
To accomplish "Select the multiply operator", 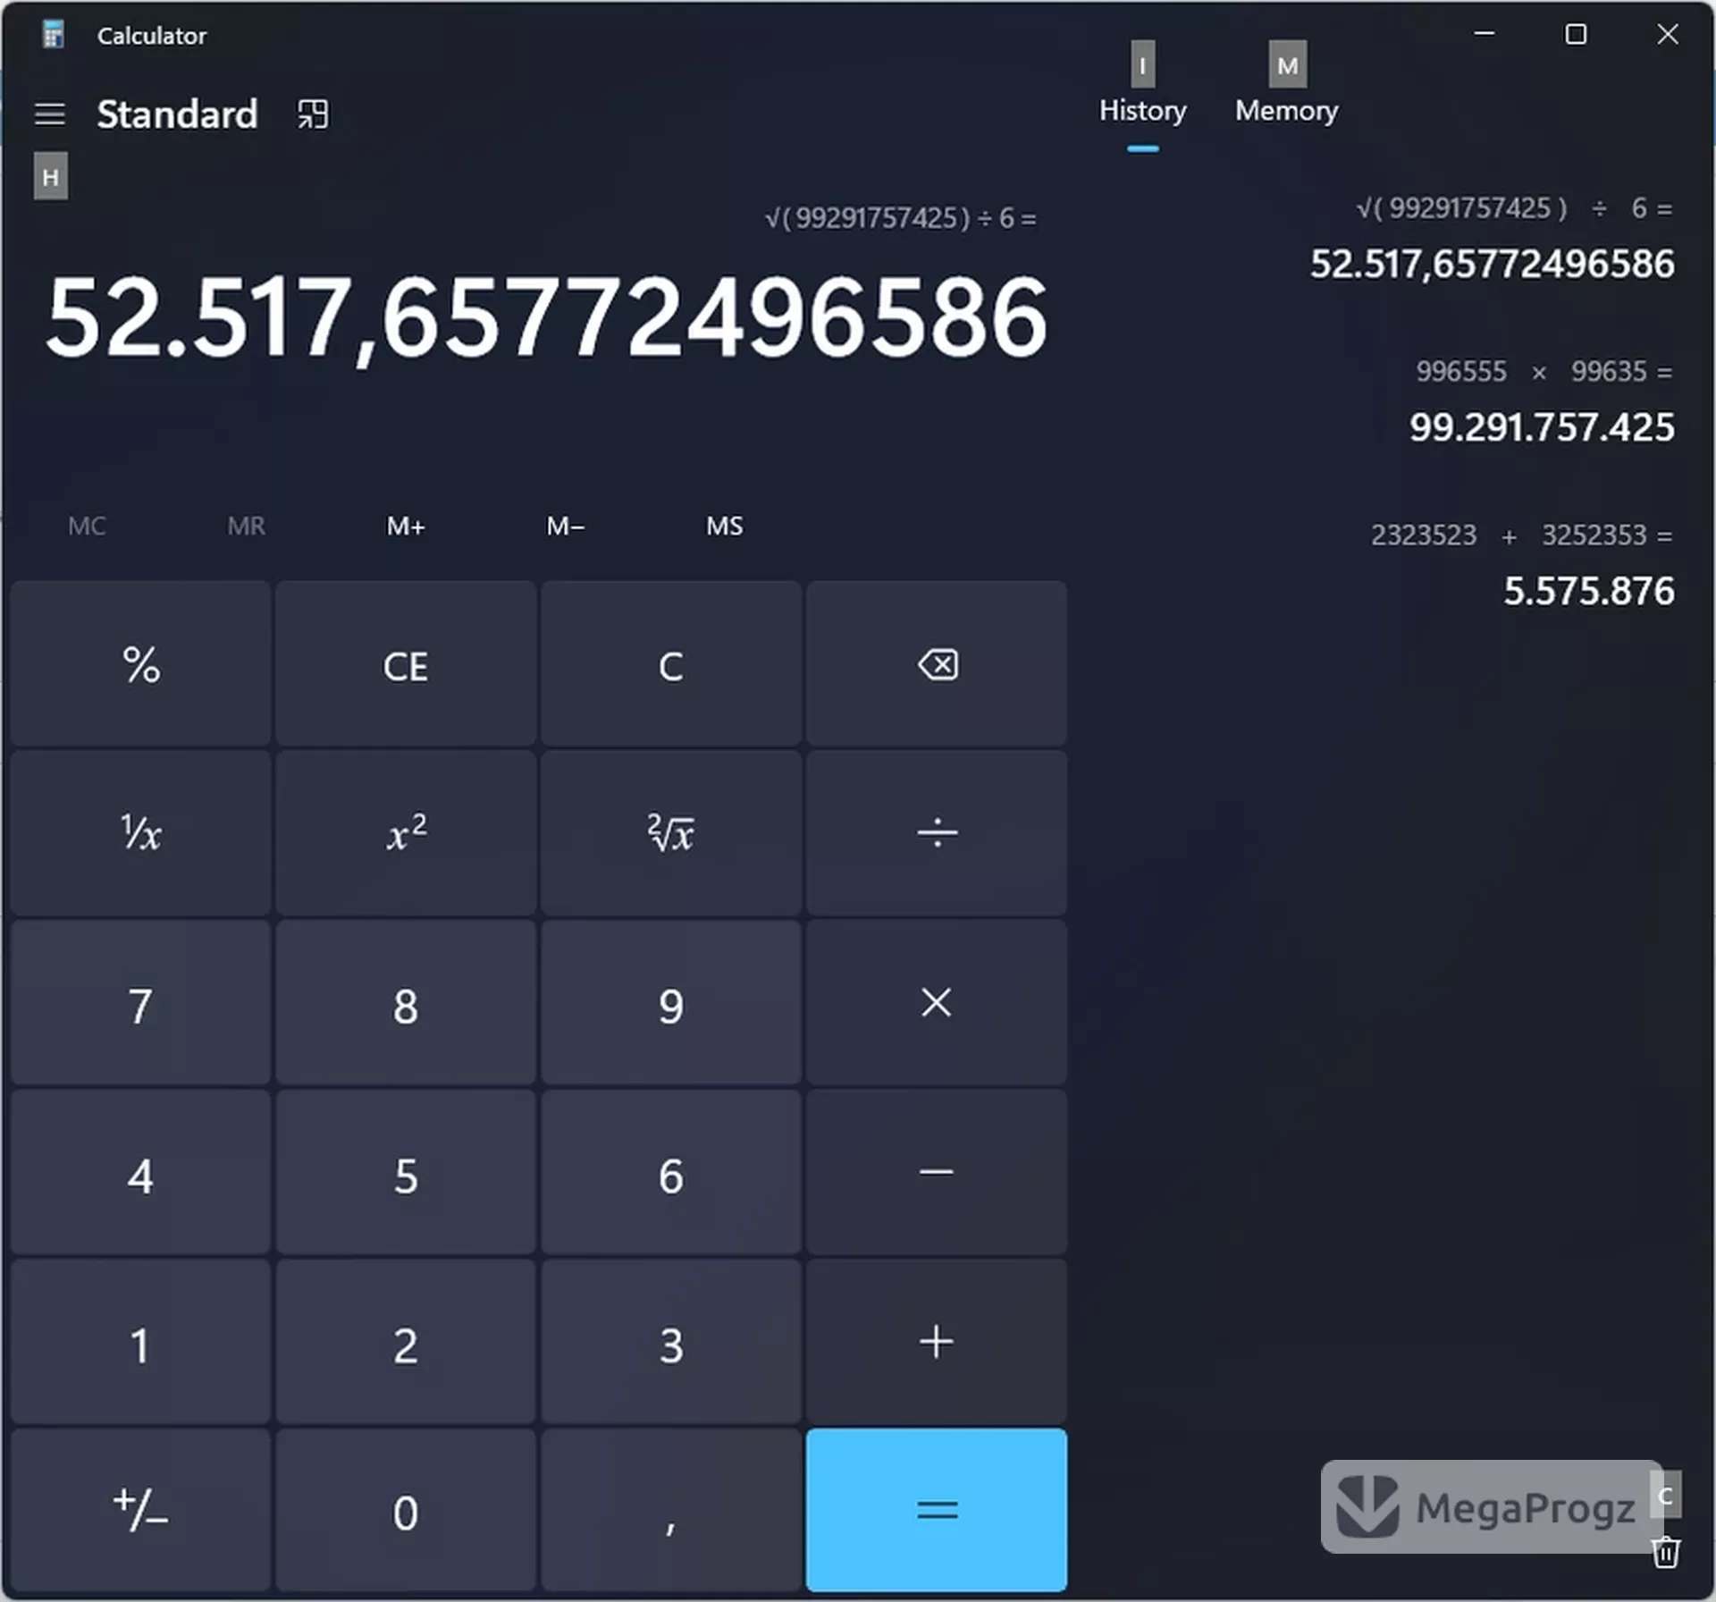I will pyautogui.click(x=937, y=1003).
